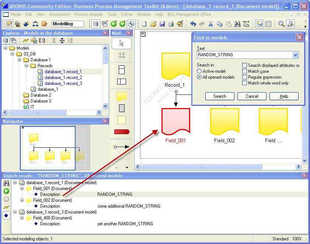
Task: Undo the last action with the blue arrow
Action: [x=193, y=24]
